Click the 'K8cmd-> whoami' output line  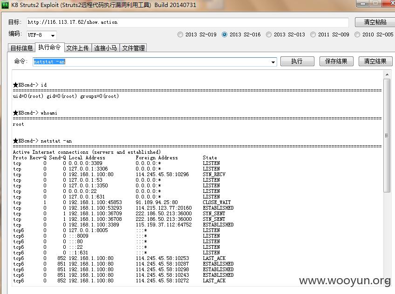coord(35,113)
